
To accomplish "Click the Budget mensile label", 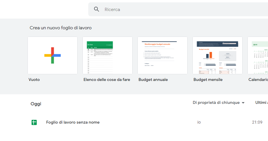I will tap(208, 80).
